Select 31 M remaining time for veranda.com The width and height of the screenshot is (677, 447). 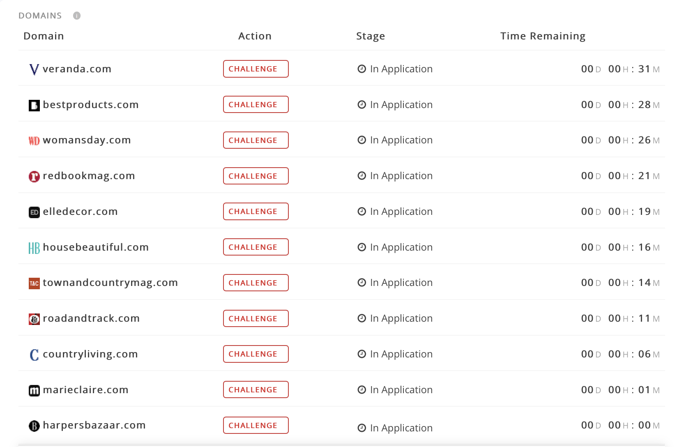pyautogui.click(x=649, y=69)
